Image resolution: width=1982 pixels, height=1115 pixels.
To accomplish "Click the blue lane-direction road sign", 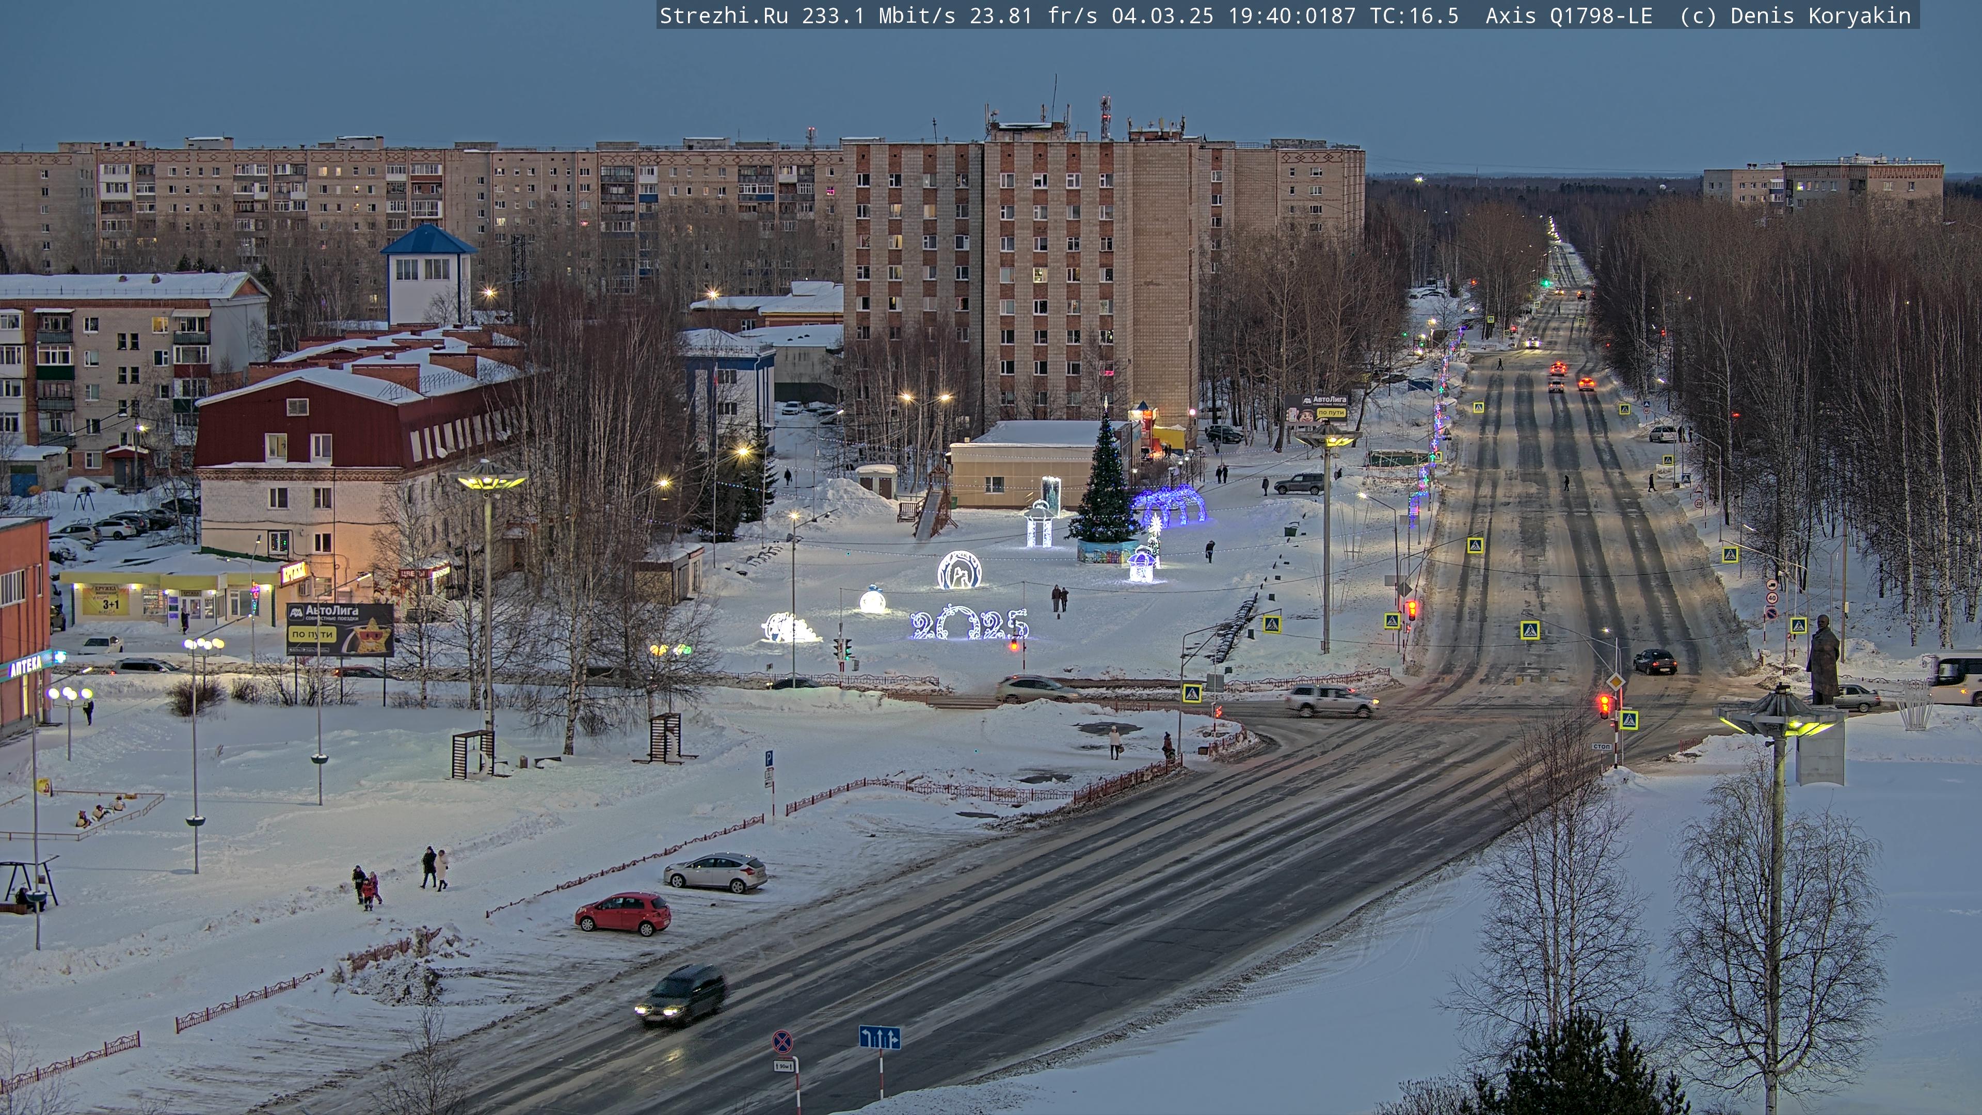I will (x=880, y=1037).
